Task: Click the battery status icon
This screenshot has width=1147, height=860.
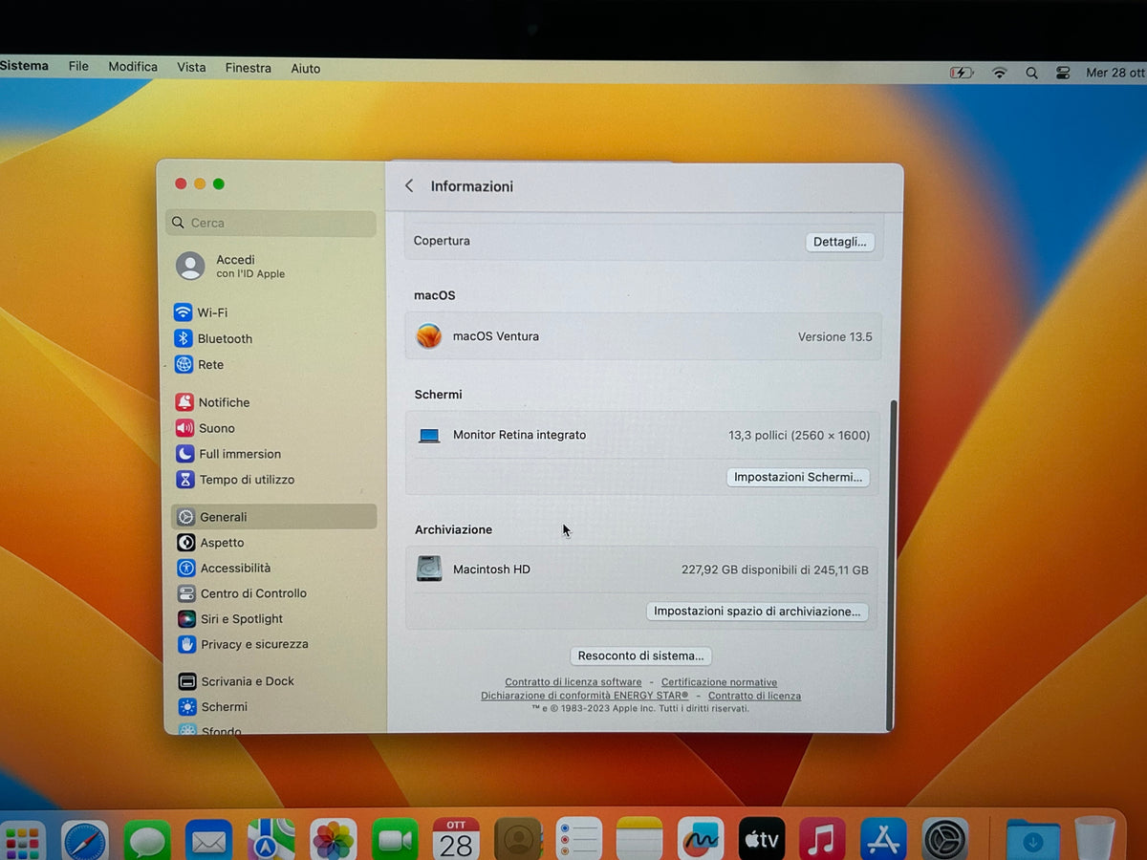Action: 961,73
